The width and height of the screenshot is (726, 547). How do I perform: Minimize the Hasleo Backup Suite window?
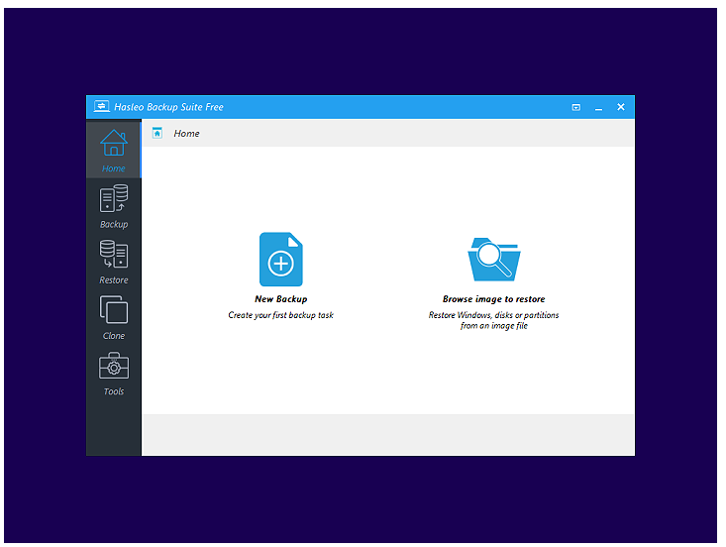pyautogui.click(x=598, y=107)
